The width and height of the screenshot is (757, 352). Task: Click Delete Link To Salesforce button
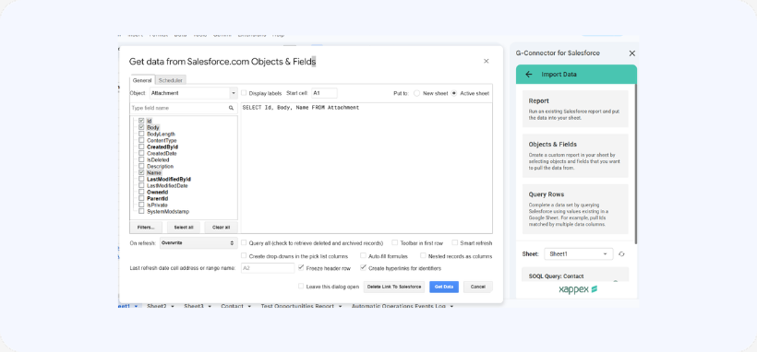click(394, 287)
